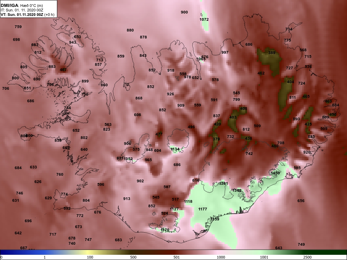Viewport: 347px width, 260px height.
Task: Click the 379 height value
Action: click(216, 139)
